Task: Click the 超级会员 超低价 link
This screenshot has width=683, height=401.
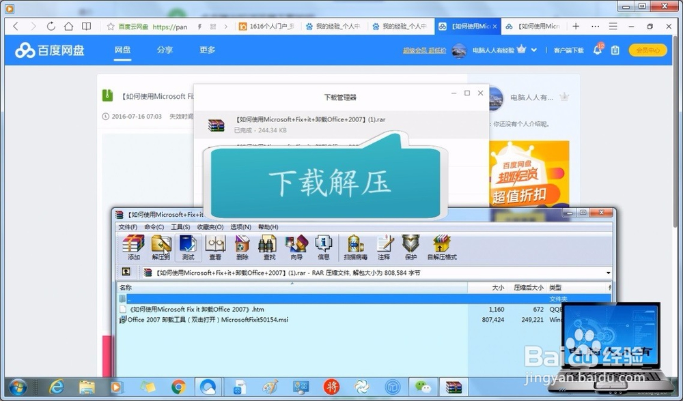Action: (424, 50)
